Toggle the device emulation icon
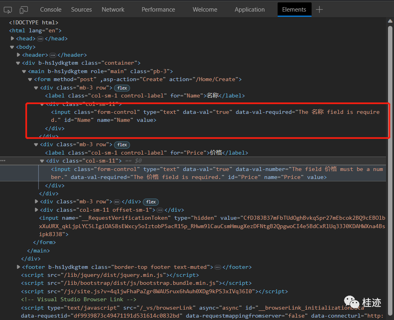The image size is (394, 320). [24, 10]
